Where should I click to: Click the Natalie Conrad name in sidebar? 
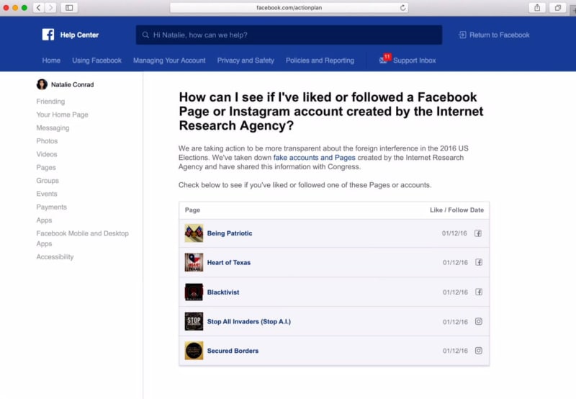coord(73,84)
